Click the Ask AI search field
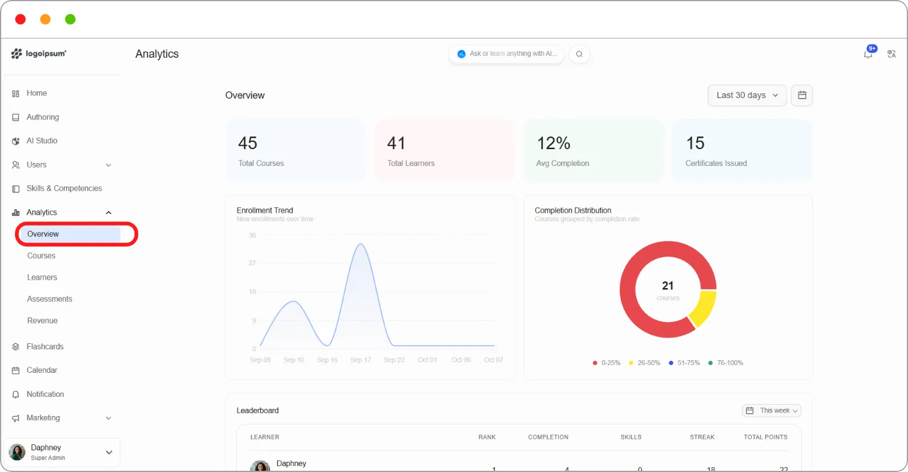 click(506, 54)
